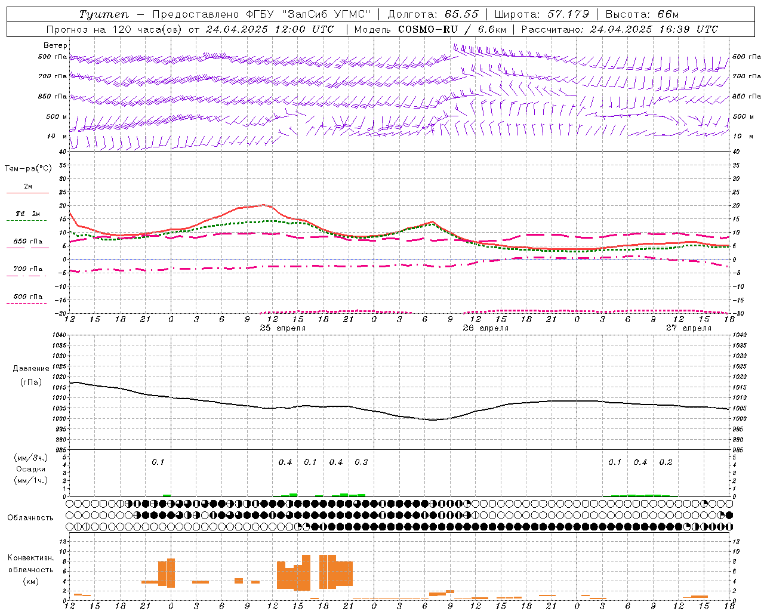The image size is (764, 611).
Task: Click the "Модель COSMO-RU / 6.6км" label
Action: click(430, 29)
